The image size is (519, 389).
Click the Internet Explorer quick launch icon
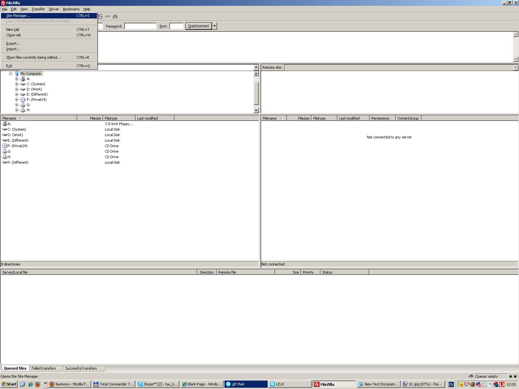30,384
